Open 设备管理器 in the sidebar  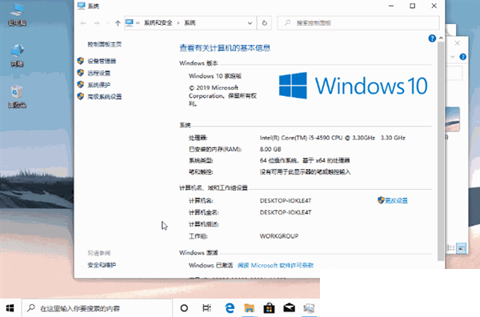point(102,61)
